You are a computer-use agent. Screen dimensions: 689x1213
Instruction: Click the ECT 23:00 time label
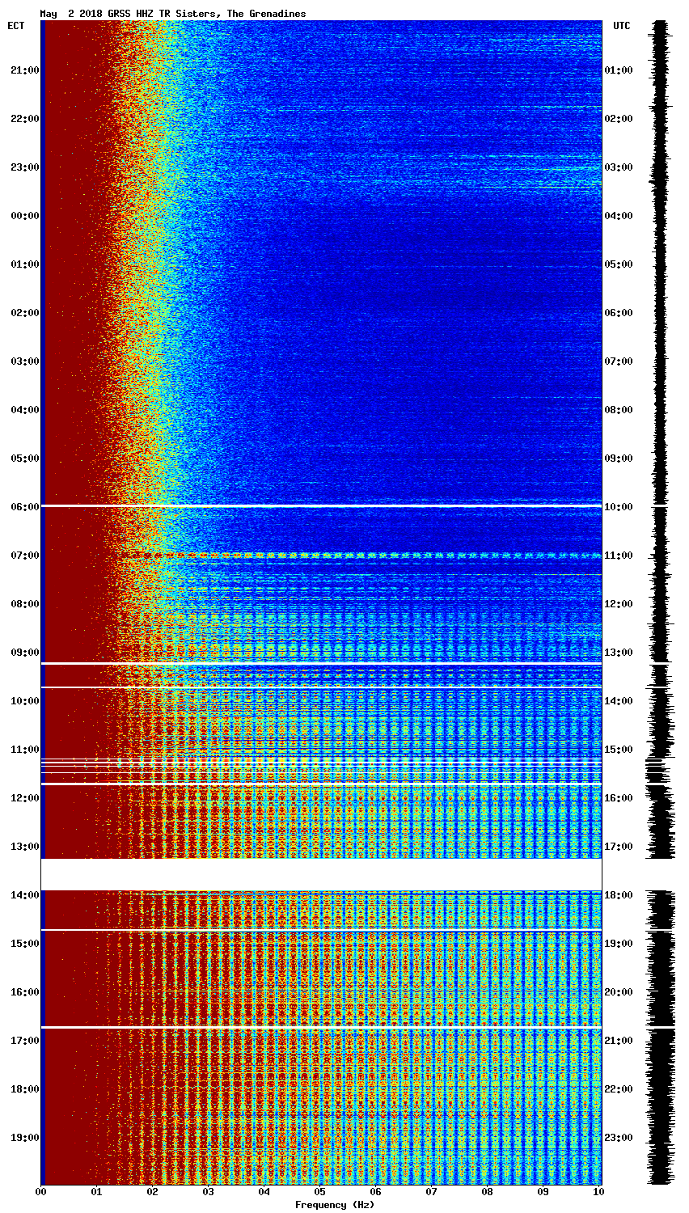(25, 167)
